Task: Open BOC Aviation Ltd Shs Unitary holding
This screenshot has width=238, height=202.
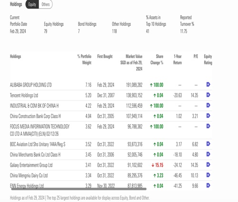Action: 38,144
